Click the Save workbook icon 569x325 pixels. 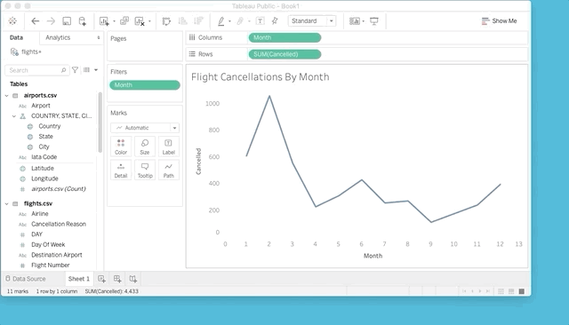pos(67,21)
